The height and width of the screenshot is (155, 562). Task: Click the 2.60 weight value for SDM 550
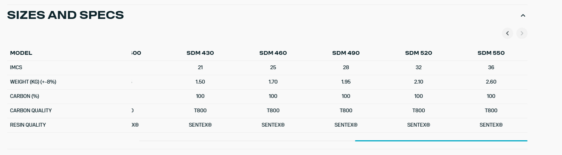491,82
